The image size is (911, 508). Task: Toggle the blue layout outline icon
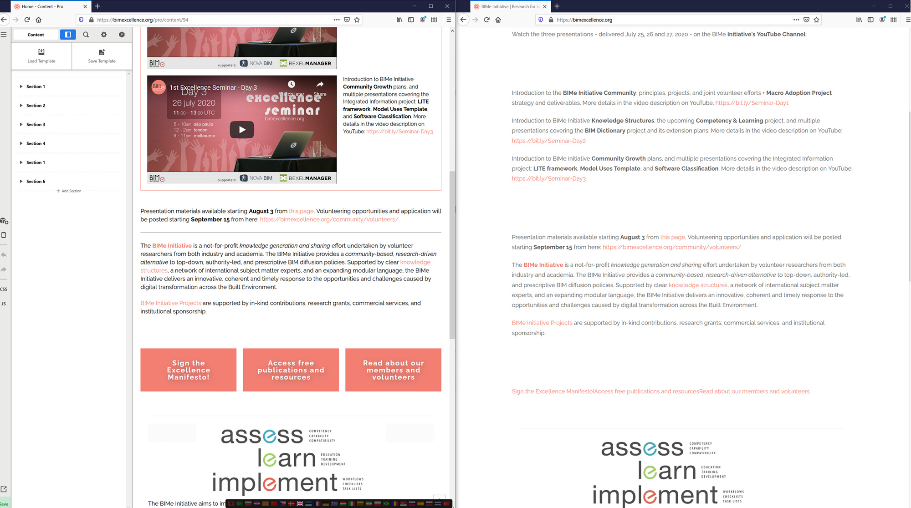[x=68, y=35]
